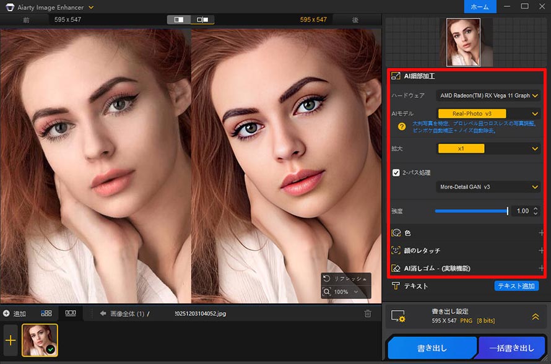Click the 書き出し export button
Screen dimensions: 551x364
[x=432, y=348]
